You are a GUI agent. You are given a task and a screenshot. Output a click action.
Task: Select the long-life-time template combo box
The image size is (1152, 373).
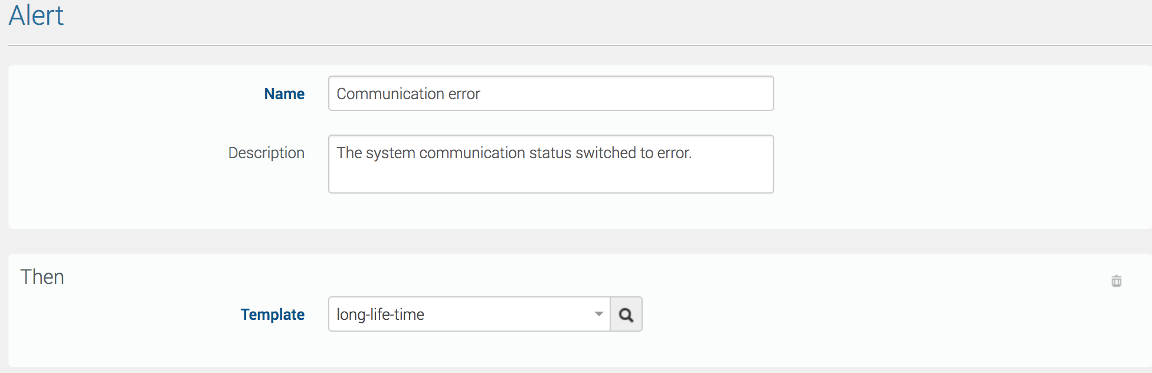pos(460,314)
